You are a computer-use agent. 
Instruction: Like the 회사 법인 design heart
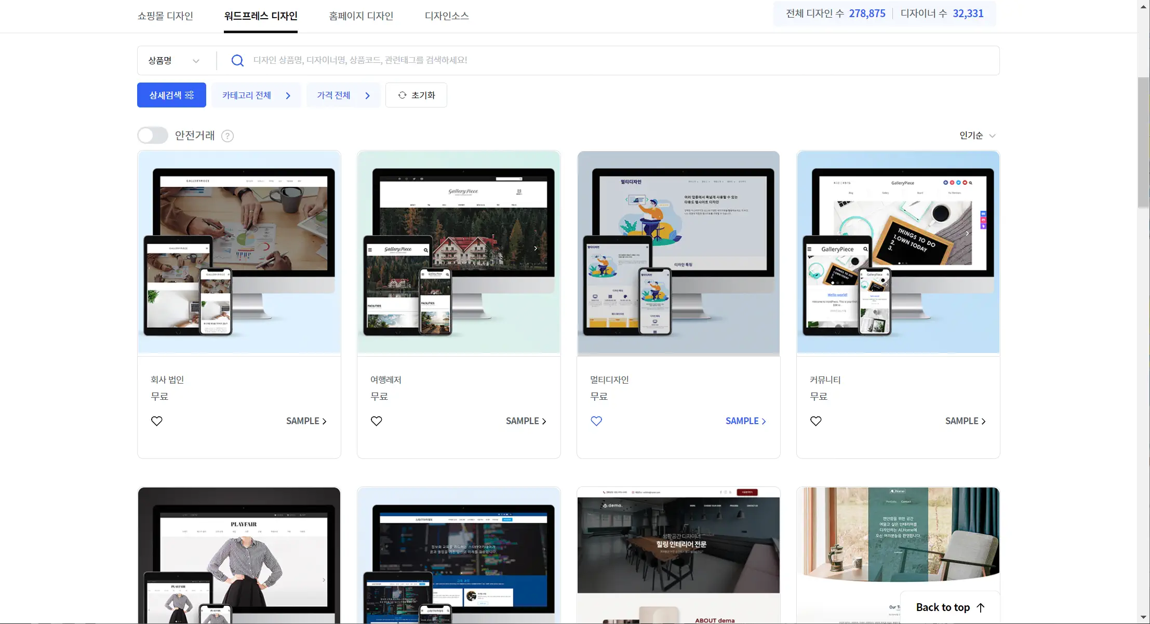[x=157, y=421]
